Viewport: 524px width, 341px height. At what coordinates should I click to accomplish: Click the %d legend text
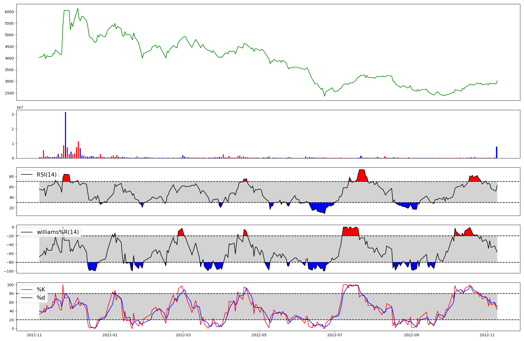41,298
